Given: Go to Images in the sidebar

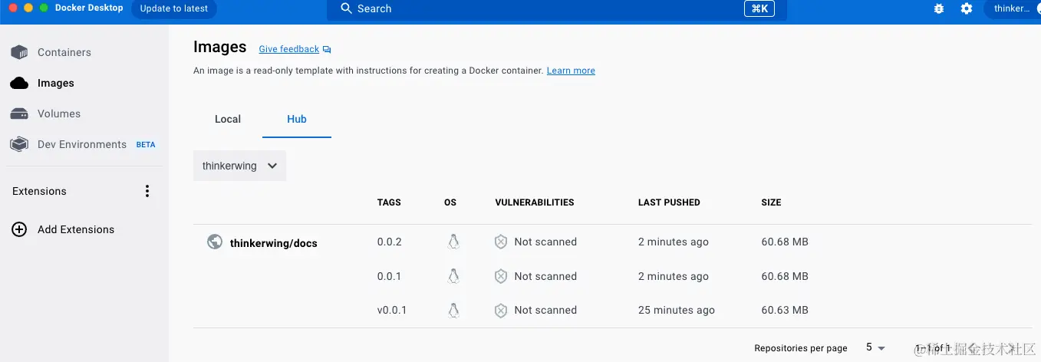Looking at the screenshot, I should point(55,83).
